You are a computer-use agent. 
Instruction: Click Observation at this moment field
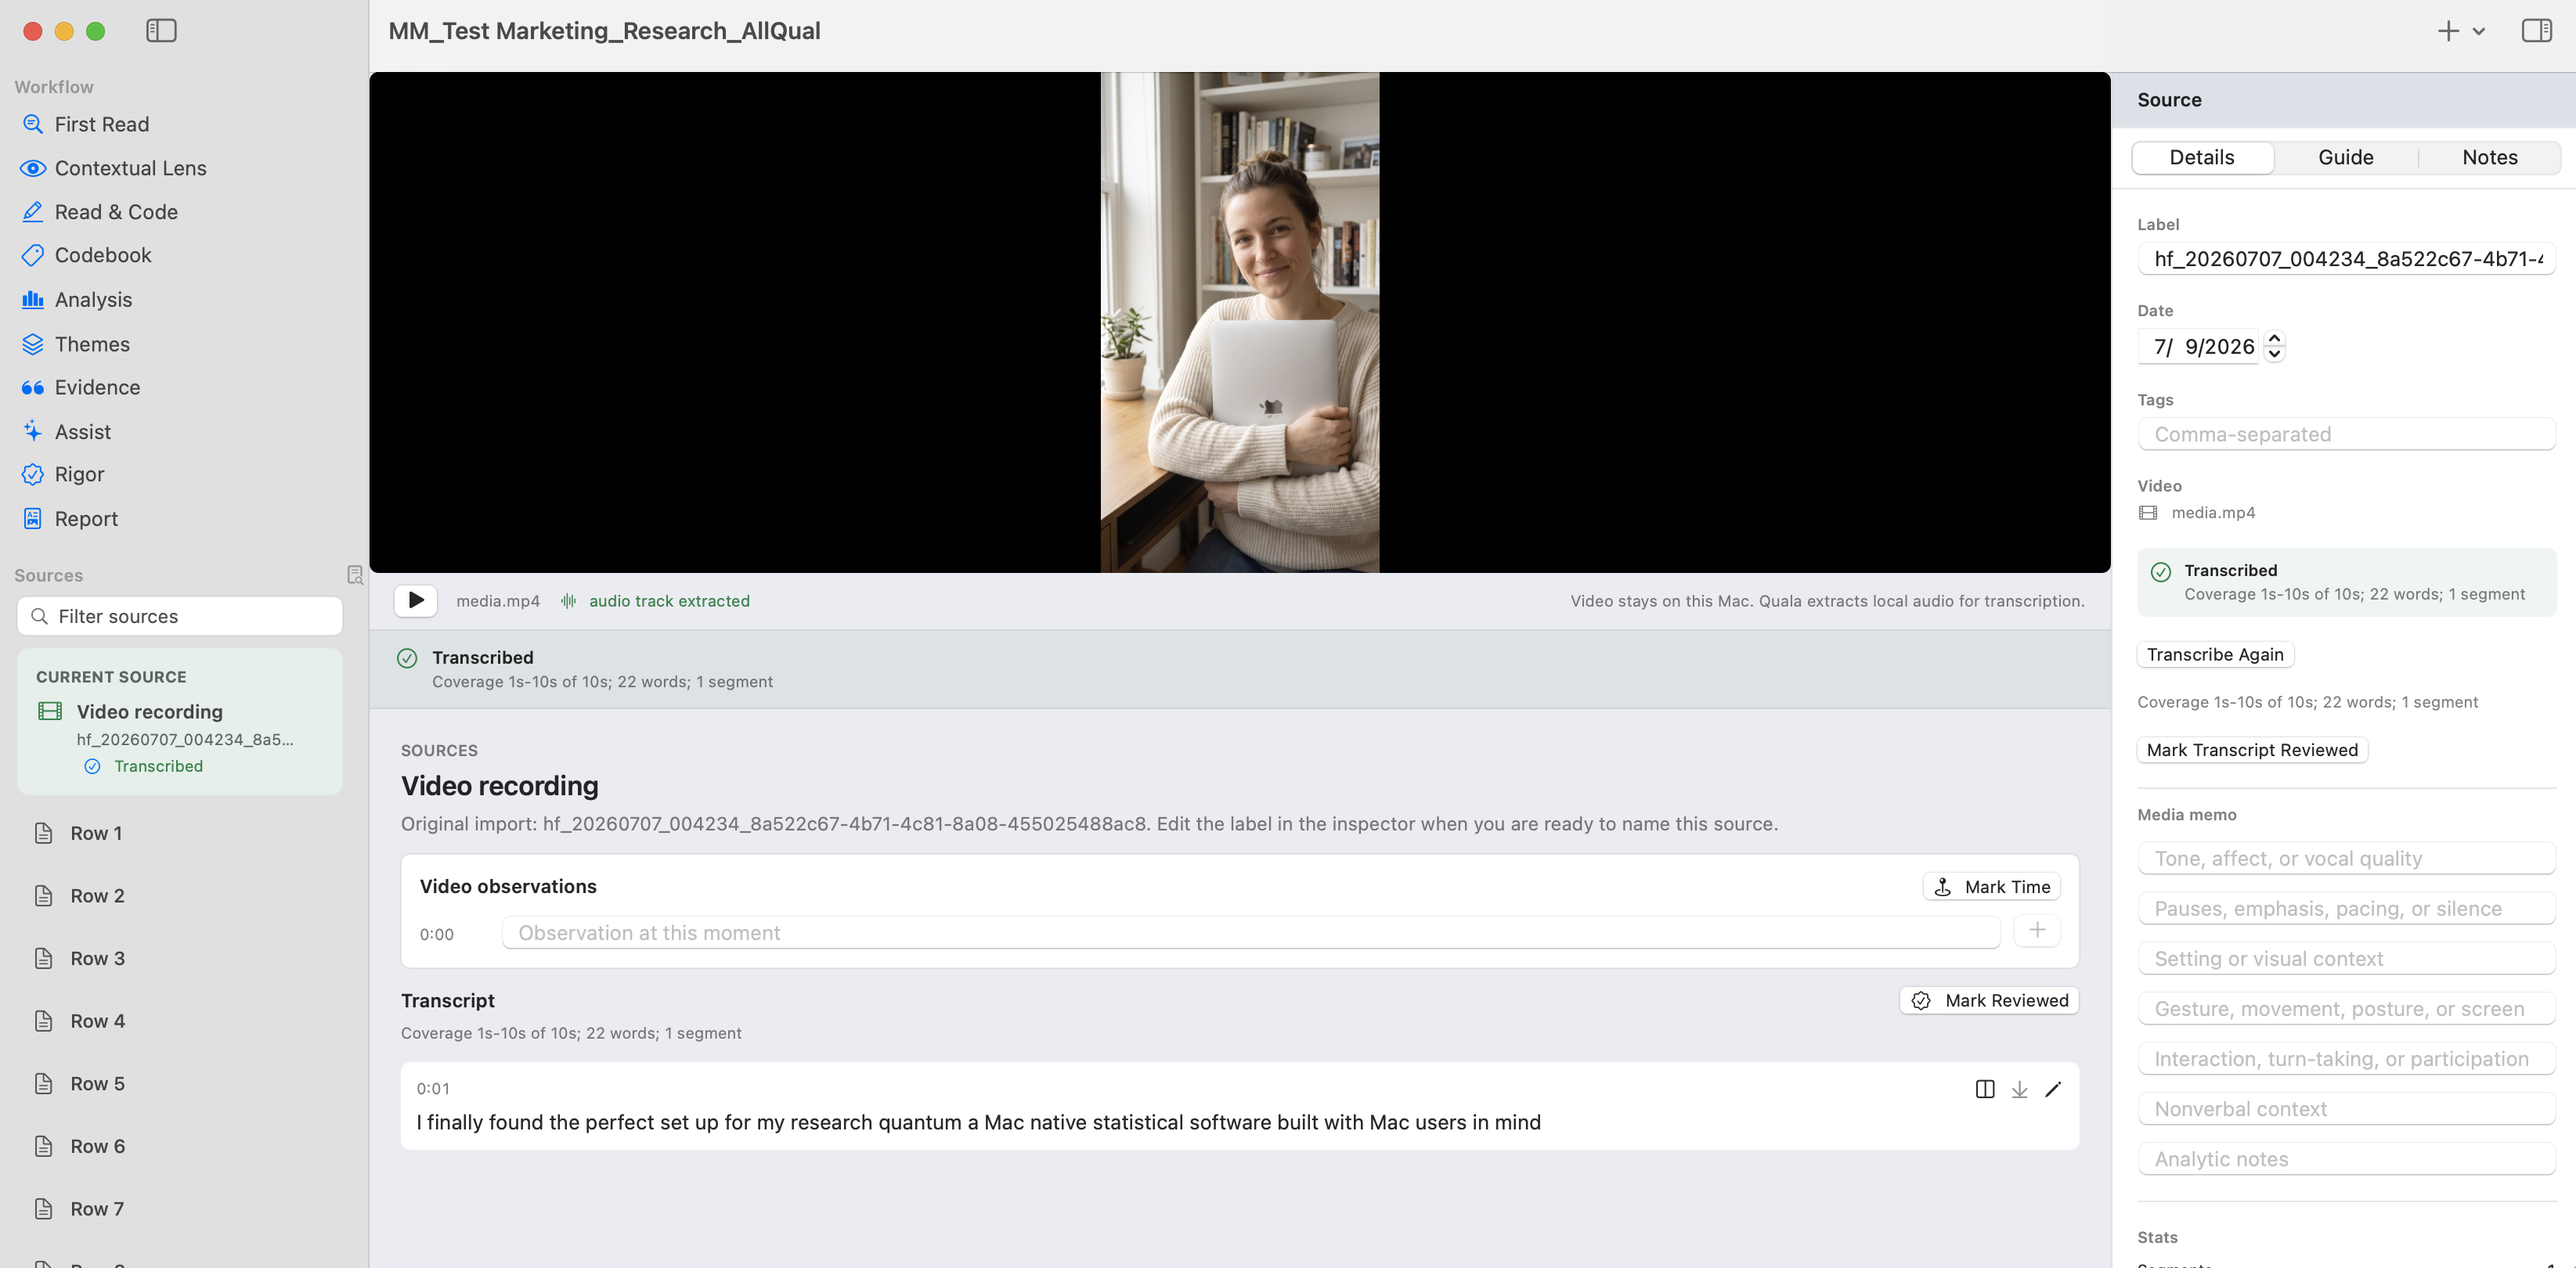[1250, 933]
